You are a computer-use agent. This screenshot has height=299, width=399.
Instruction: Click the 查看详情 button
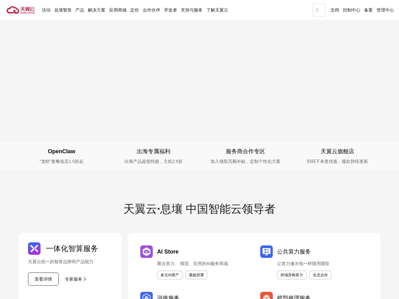coord(43,279)
